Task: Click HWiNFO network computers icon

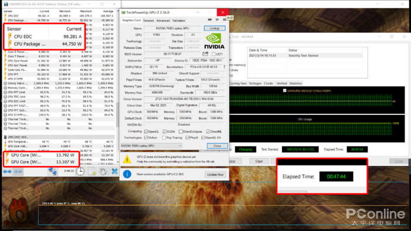Action: coord(52,172)
